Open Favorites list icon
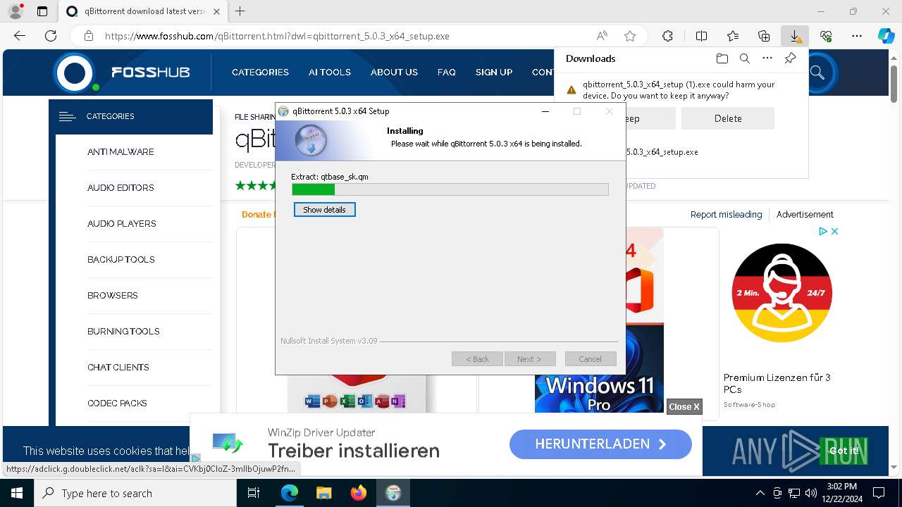Screen dimensions: 902x507 pyautogui.click(x=733, y=36)
